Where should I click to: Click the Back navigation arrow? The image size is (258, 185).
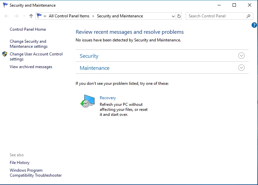(x=6, y=16)
